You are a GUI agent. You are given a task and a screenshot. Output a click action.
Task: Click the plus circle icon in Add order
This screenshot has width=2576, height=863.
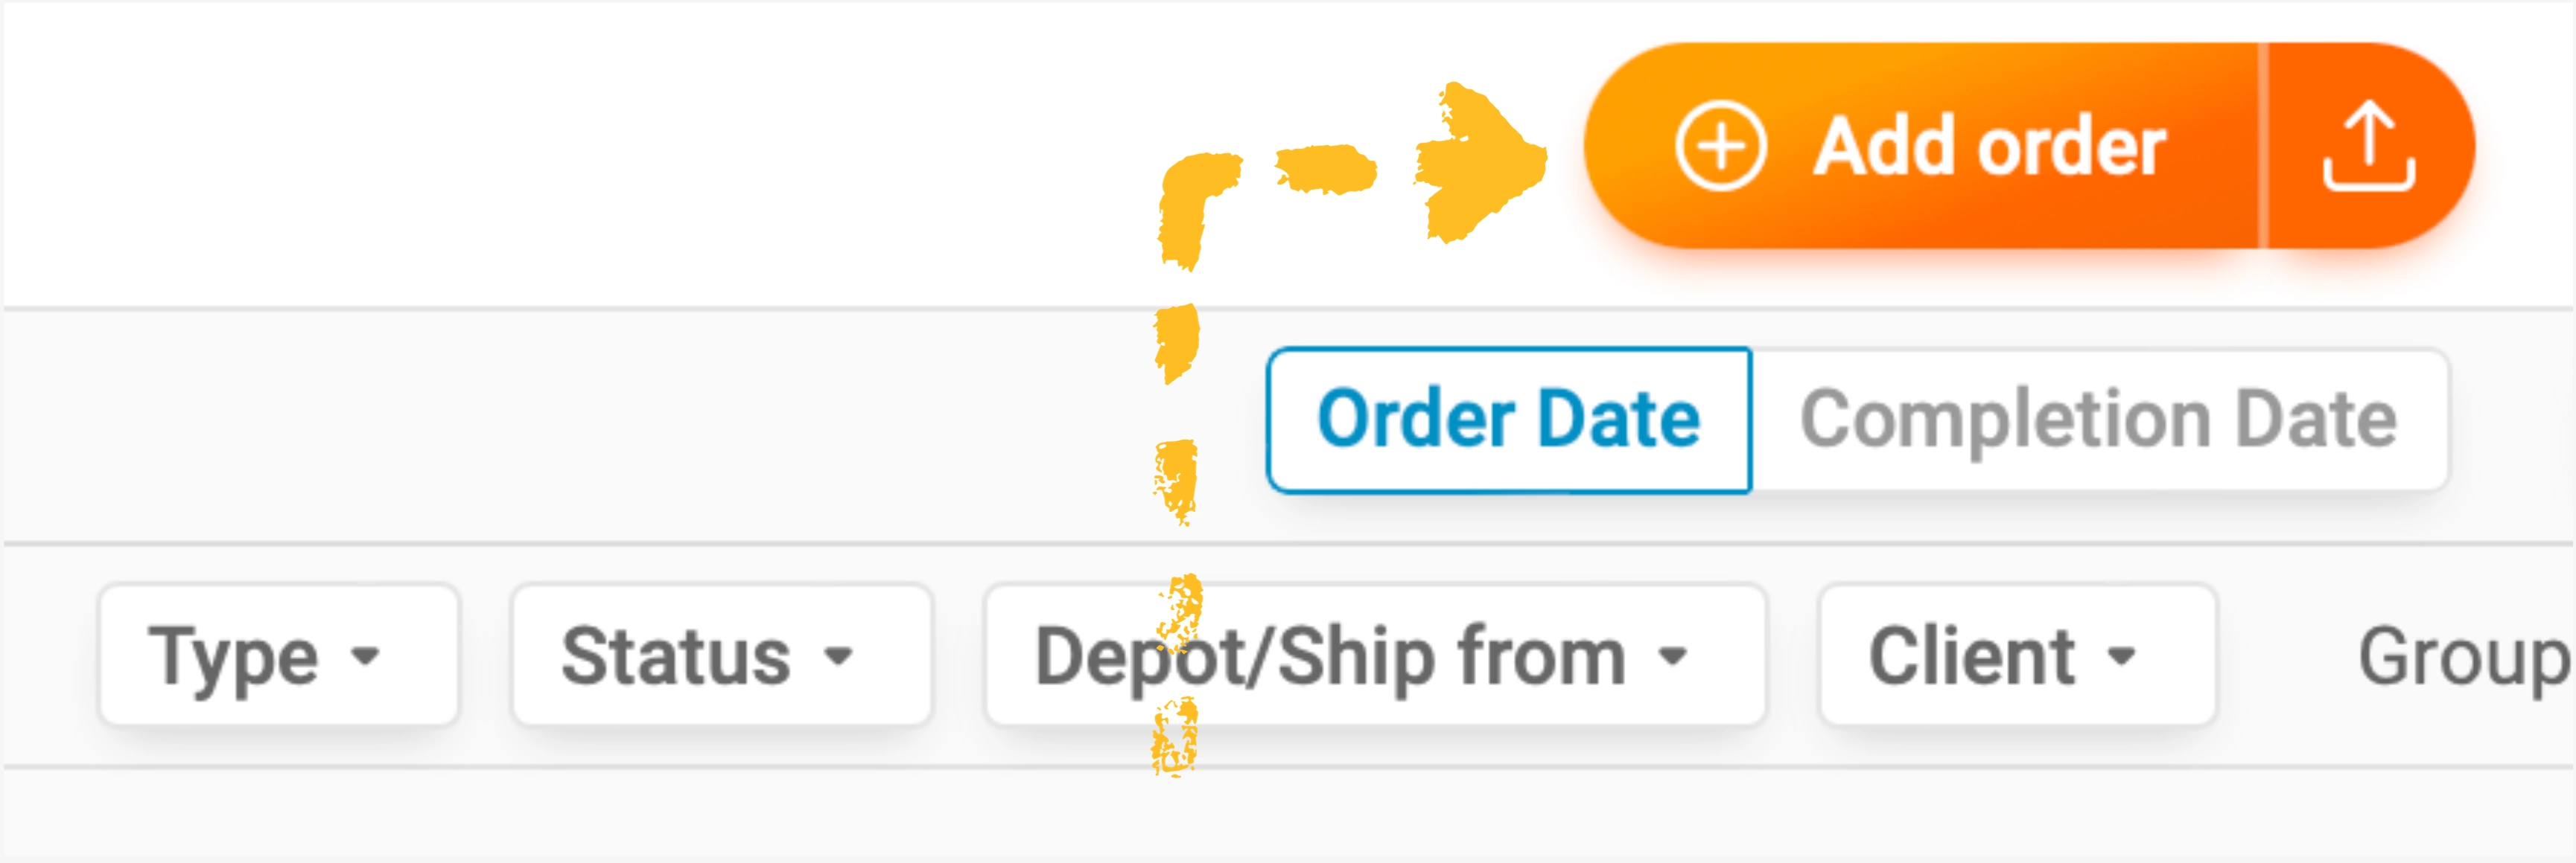(x=1720, y=146)
